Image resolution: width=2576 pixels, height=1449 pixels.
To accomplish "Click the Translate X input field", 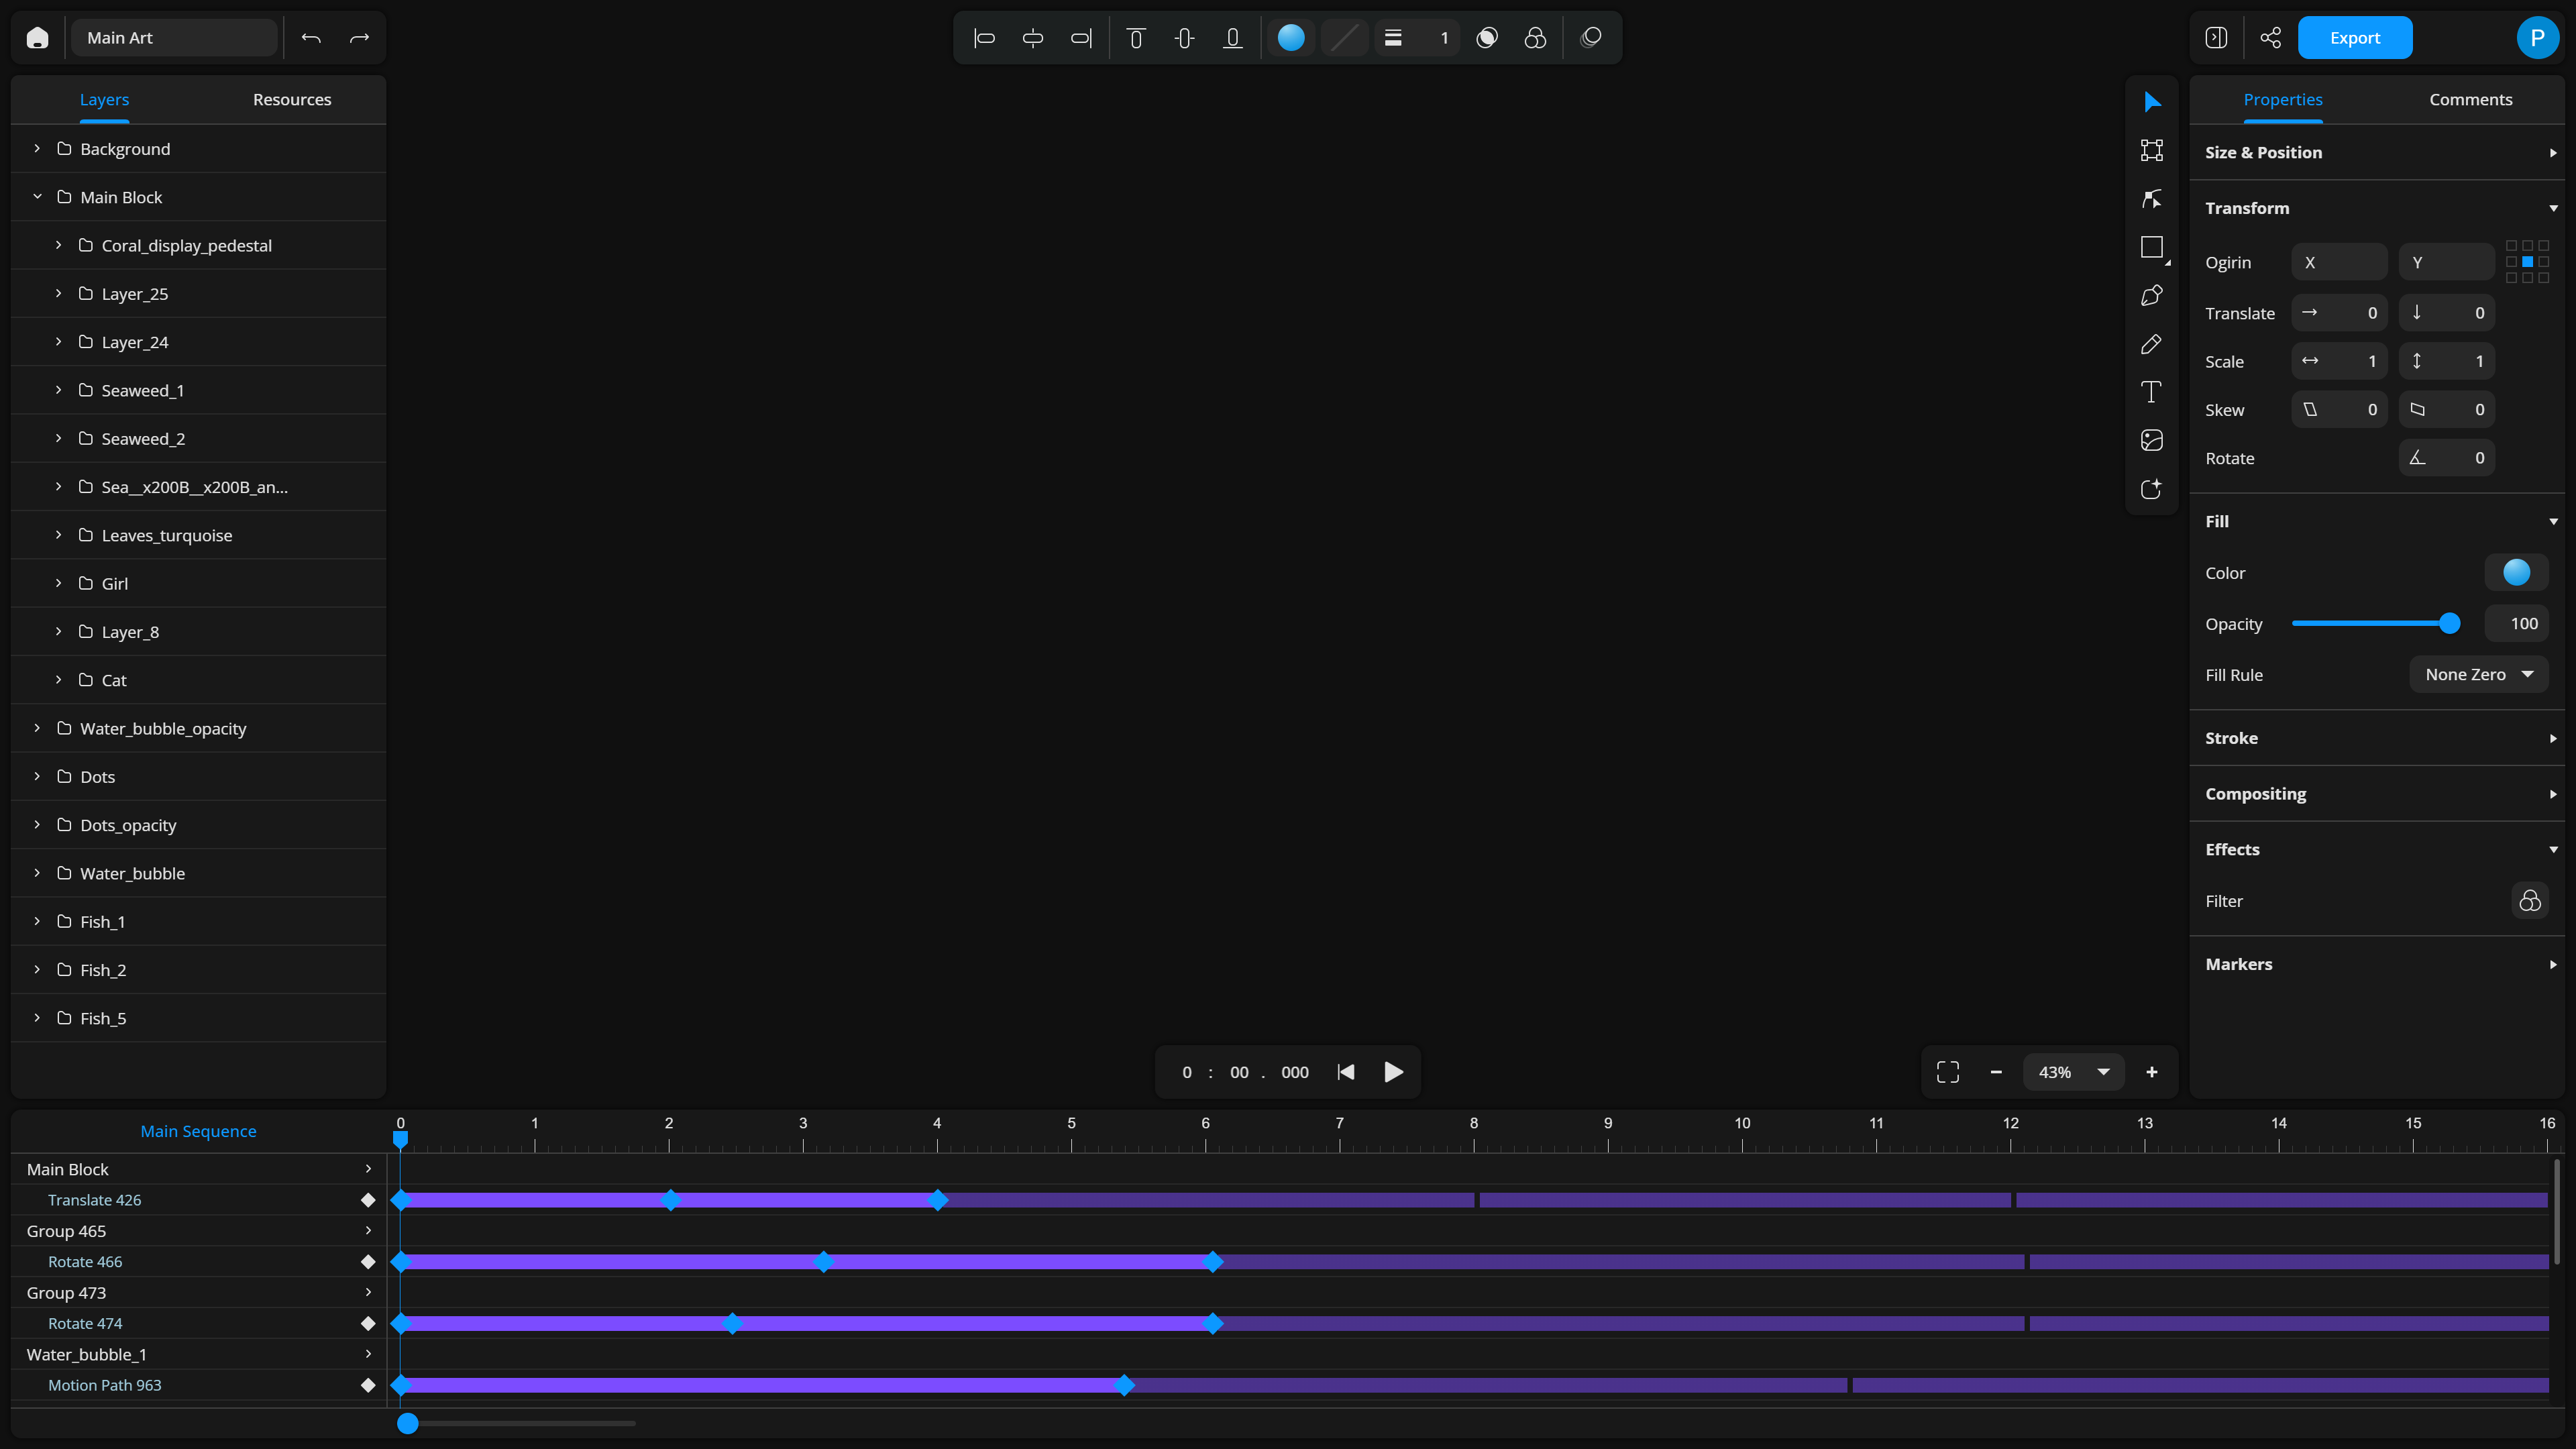I will [x=2339, y=313].
